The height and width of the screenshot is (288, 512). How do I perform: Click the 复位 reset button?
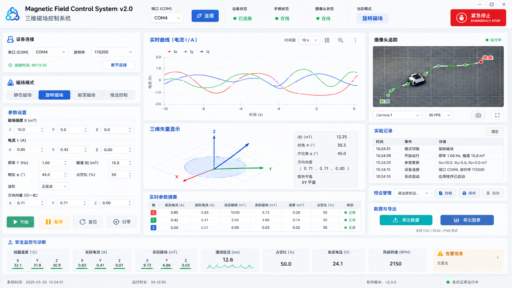pyautogui.click(x=88, y=222)
